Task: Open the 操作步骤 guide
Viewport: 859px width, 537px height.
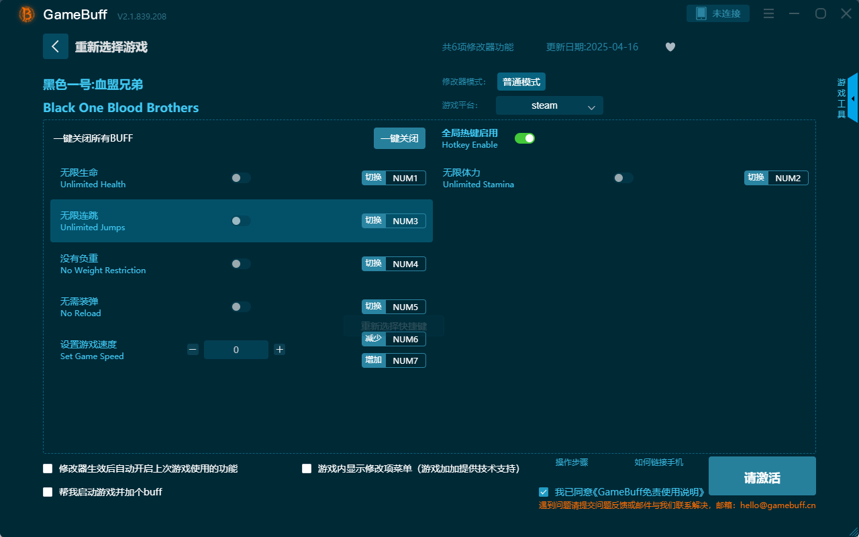Action: point(572,462)
